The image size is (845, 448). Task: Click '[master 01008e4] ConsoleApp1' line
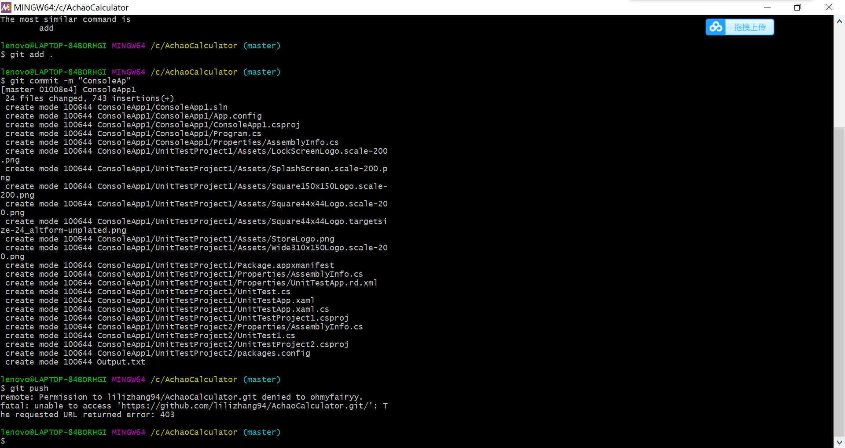click(68, 90)
